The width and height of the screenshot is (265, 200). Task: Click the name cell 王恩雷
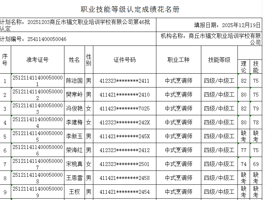tap(75, 178)
